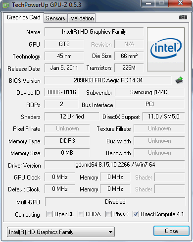The width and height of the screenshot is (193, 242).
Task: Click the Subvendor field Samsung (144D)
Action: click(149, 92)
